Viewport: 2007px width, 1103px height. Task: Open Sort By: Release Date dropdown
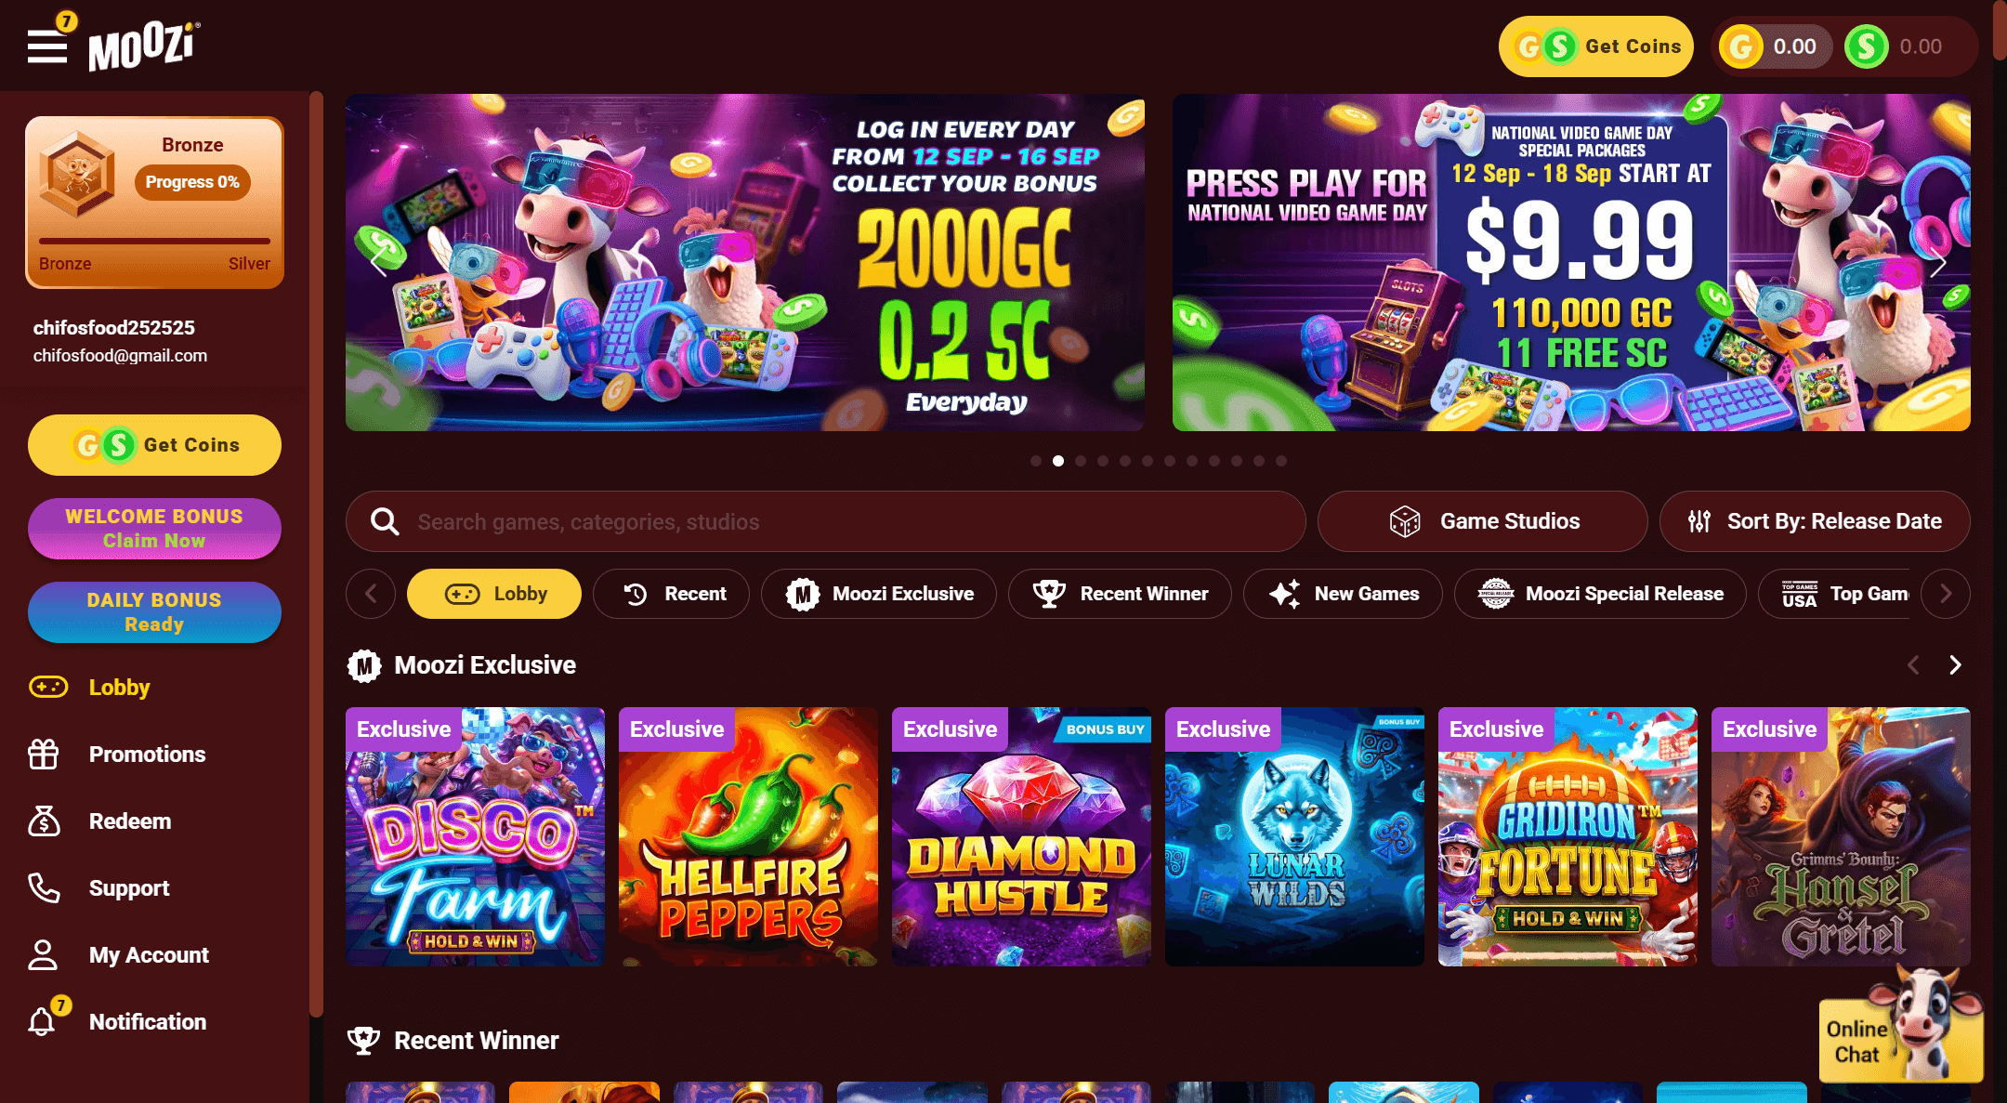(1815, 521)
